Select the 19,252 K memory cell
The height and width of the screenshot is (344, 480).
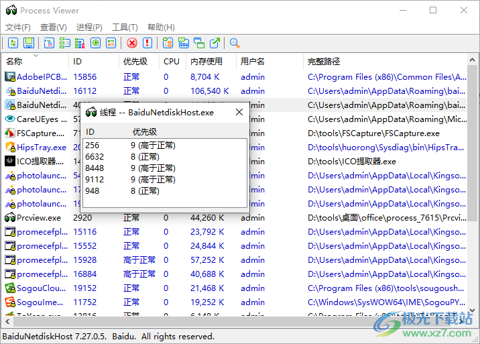coord(207,302)
